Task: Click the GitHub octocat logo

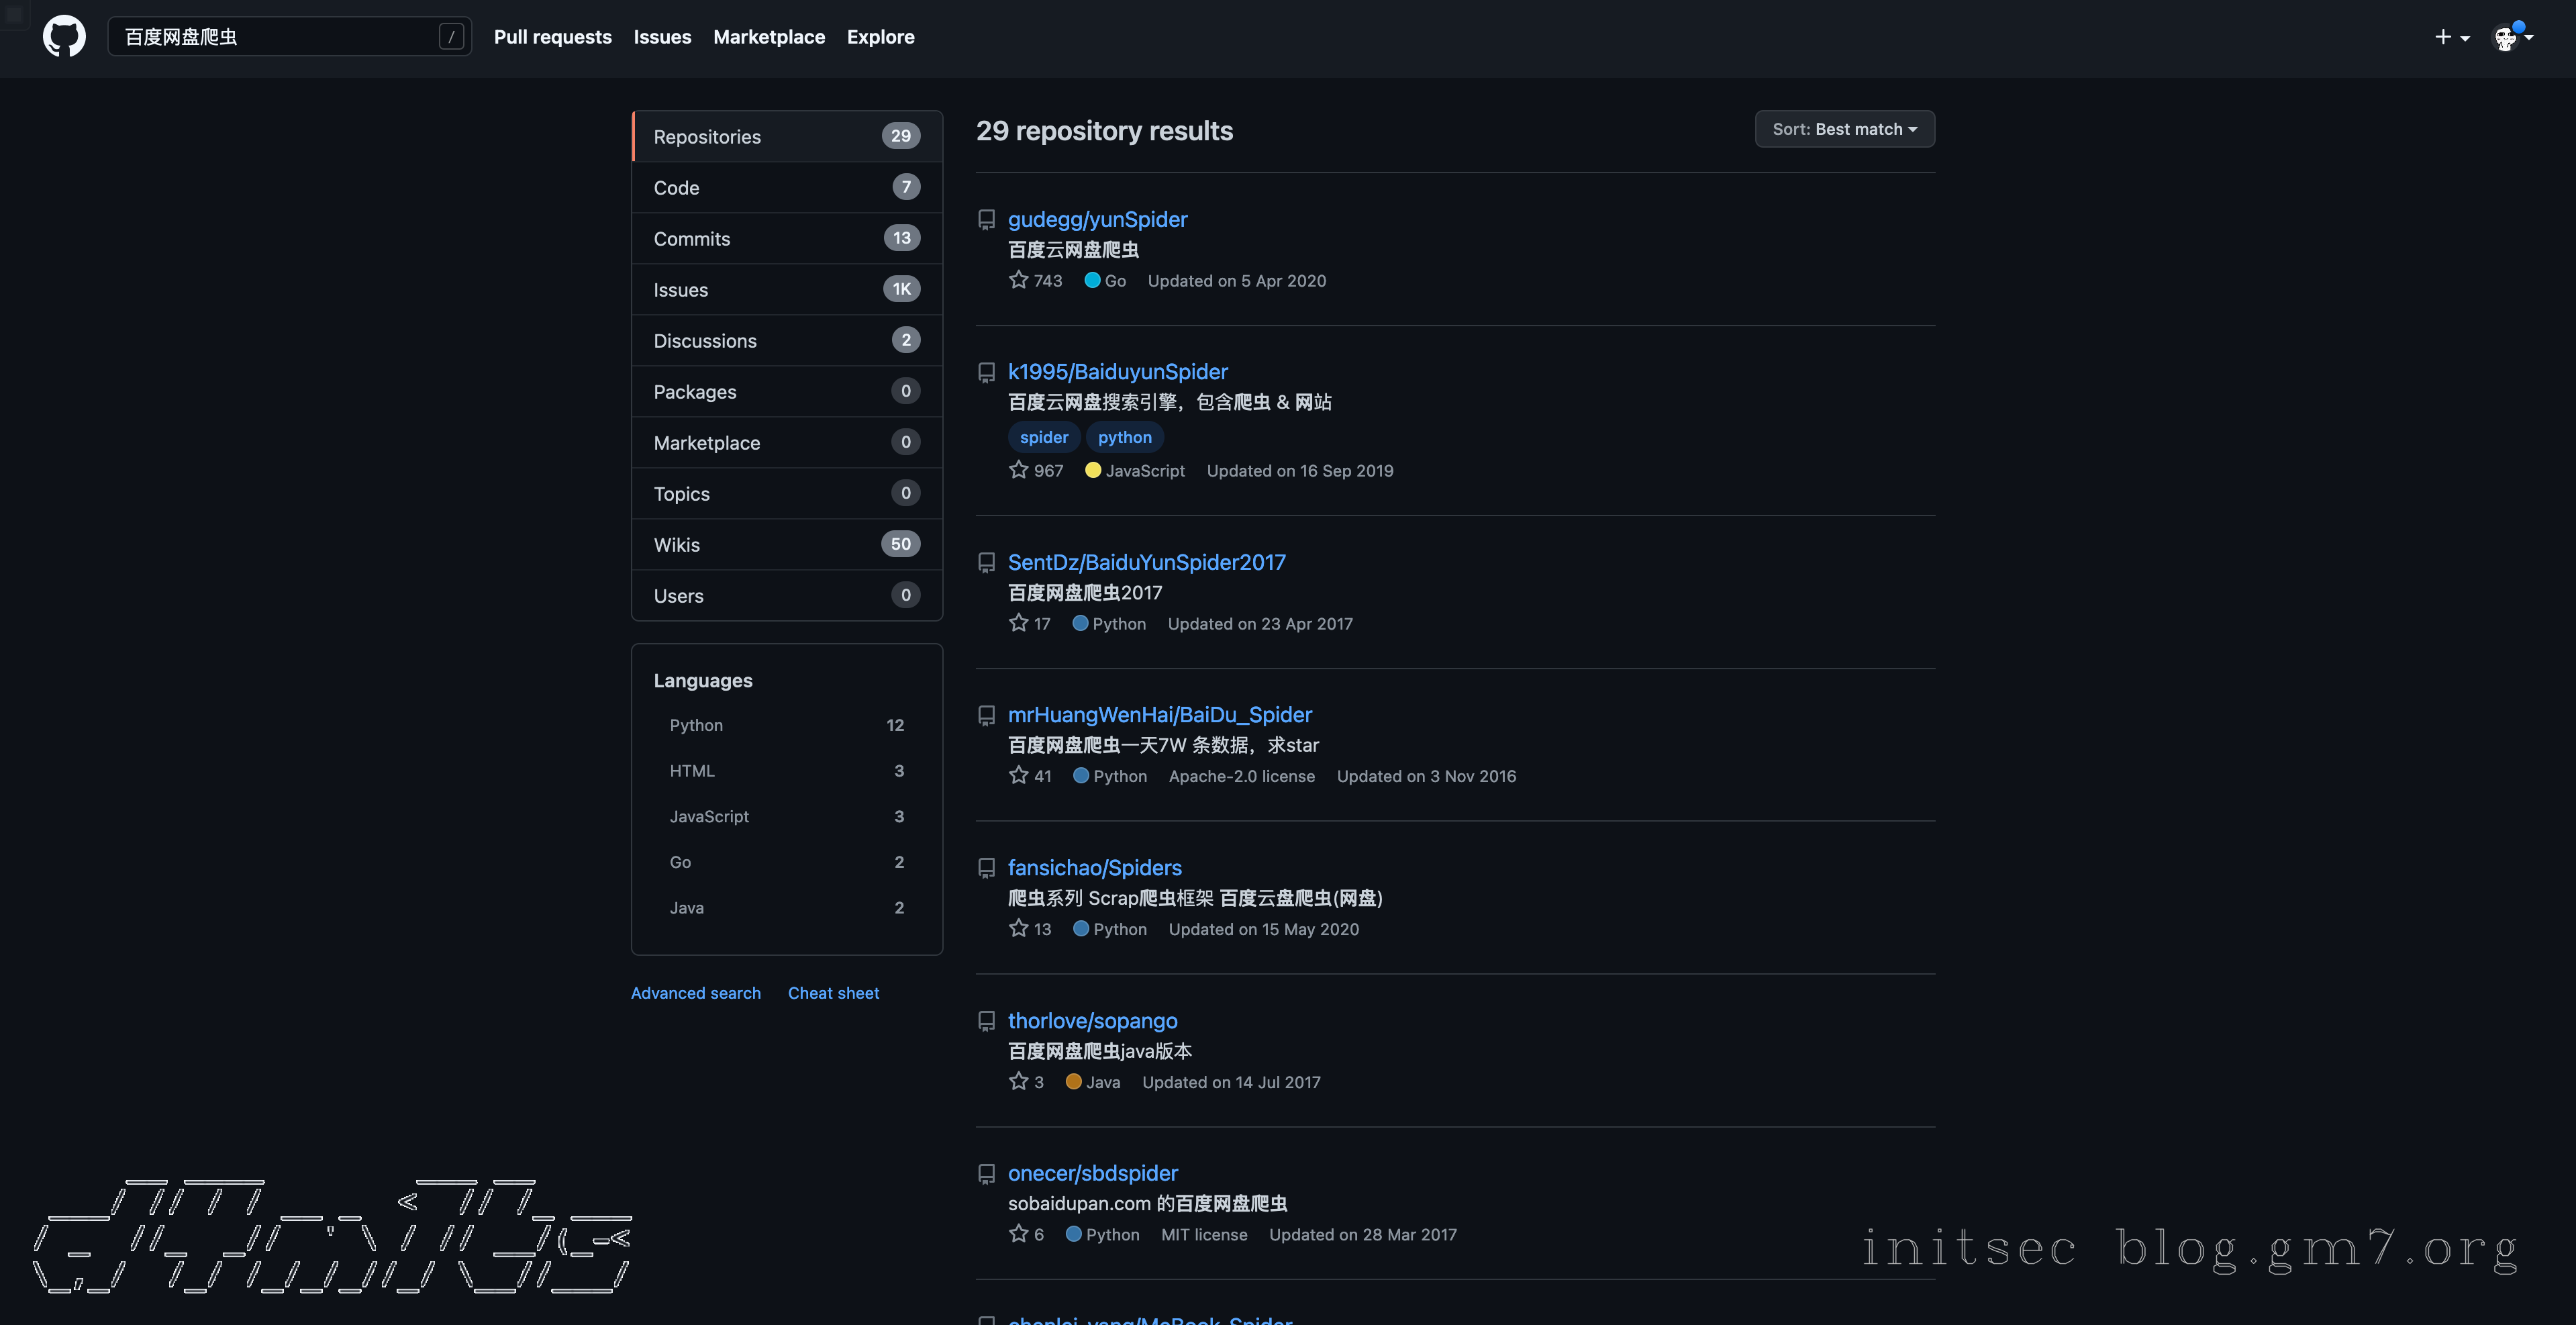Action: click(x=64, y=37)
